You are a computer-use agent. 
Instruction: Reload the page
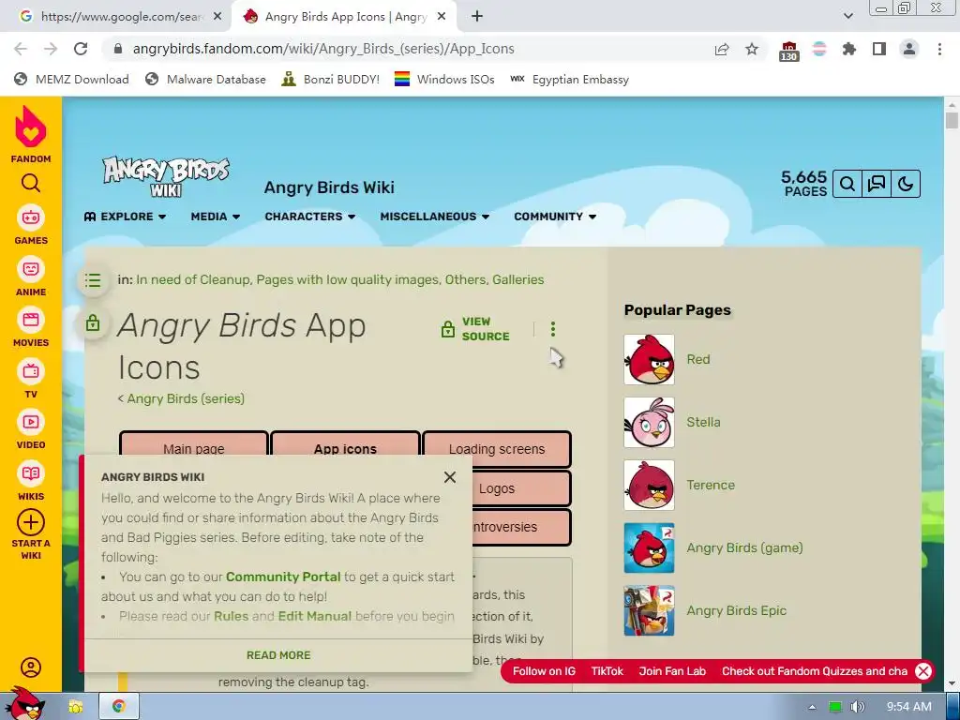81,49
